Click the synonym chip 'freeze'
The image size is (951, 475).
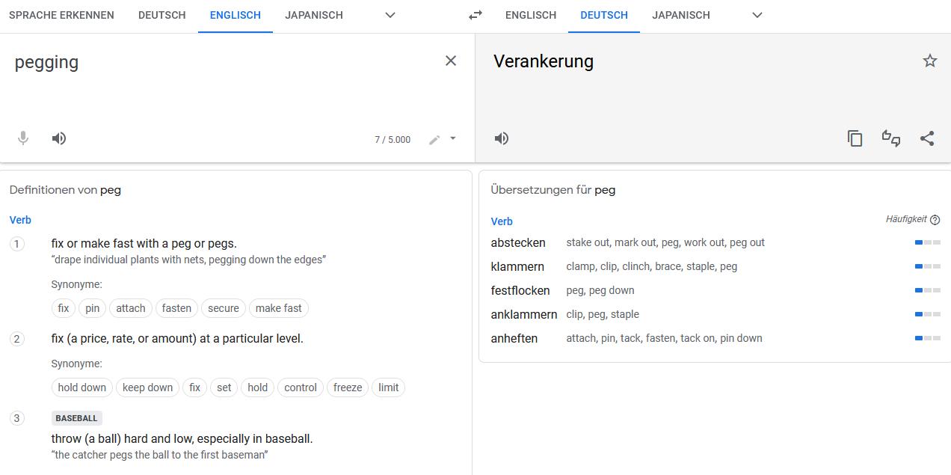(x=348, y=387)
